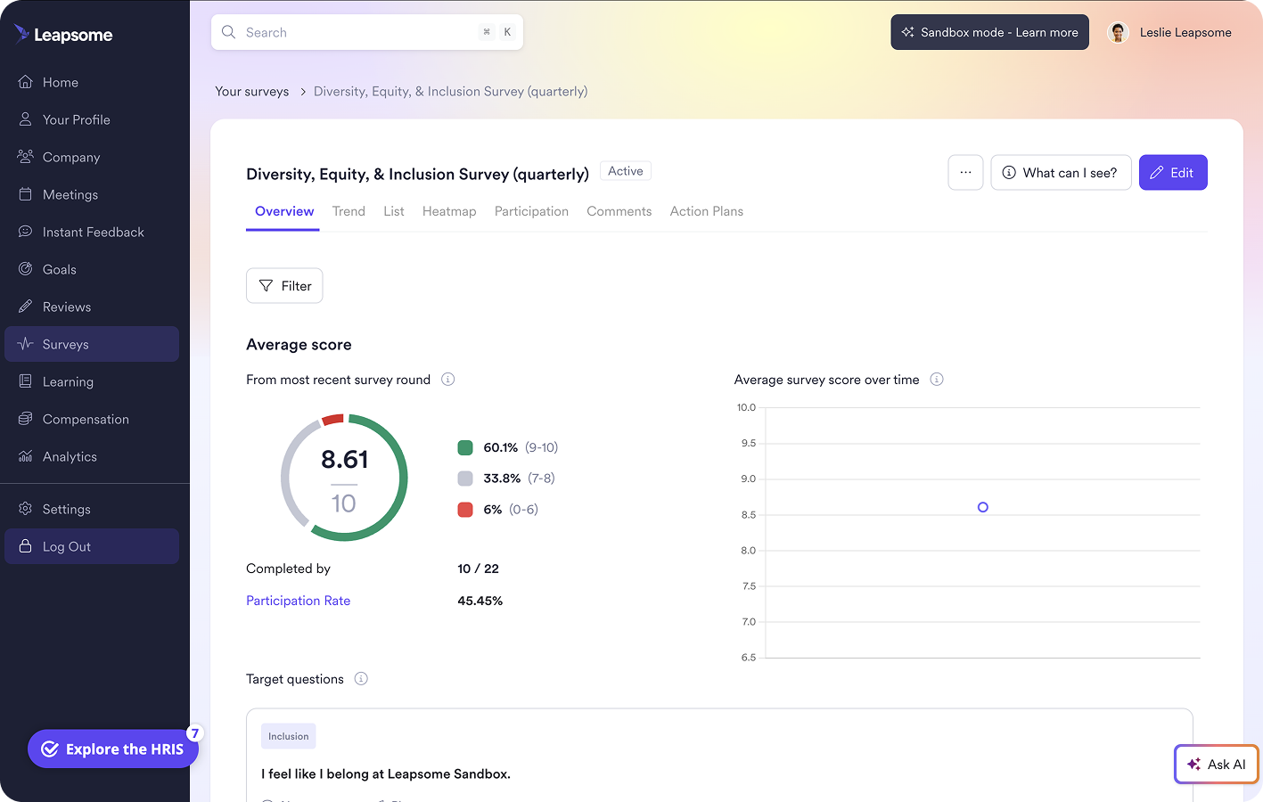This screenshot has width=1263, height=802.
Task: Open the Action Plans tab
Action: tap(707, 211)
